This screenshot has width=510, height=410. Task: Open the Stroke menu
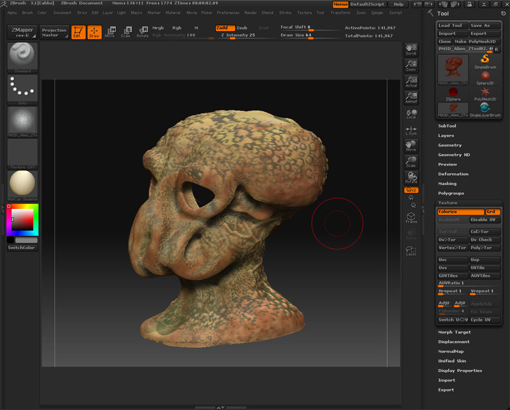point(285,13)
